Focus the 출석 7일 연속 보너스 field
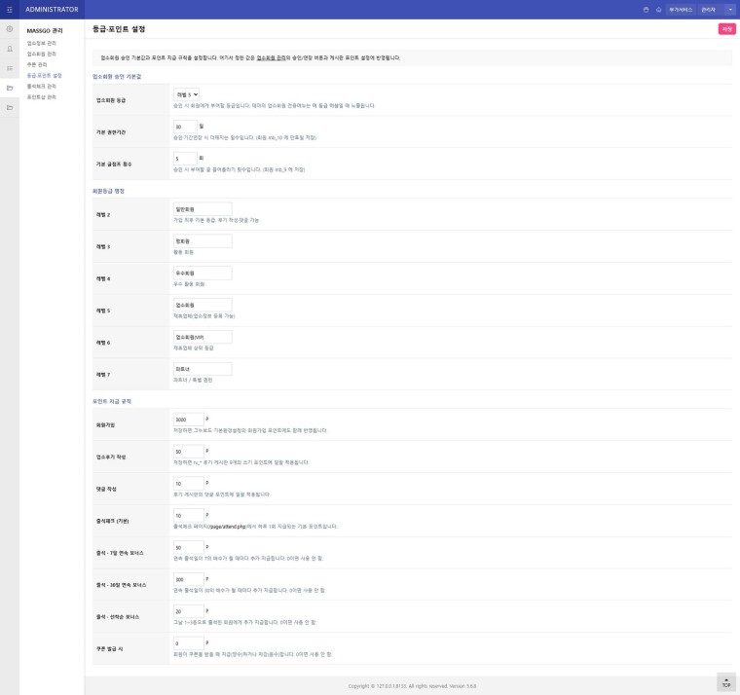 188,548
